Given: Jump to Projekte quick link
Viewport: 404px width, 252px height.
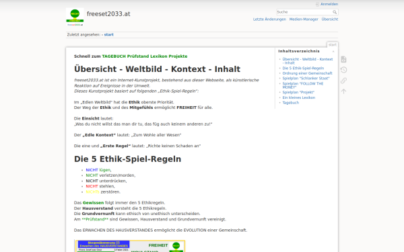Looking at the screenshot, I should coord(178,56).
